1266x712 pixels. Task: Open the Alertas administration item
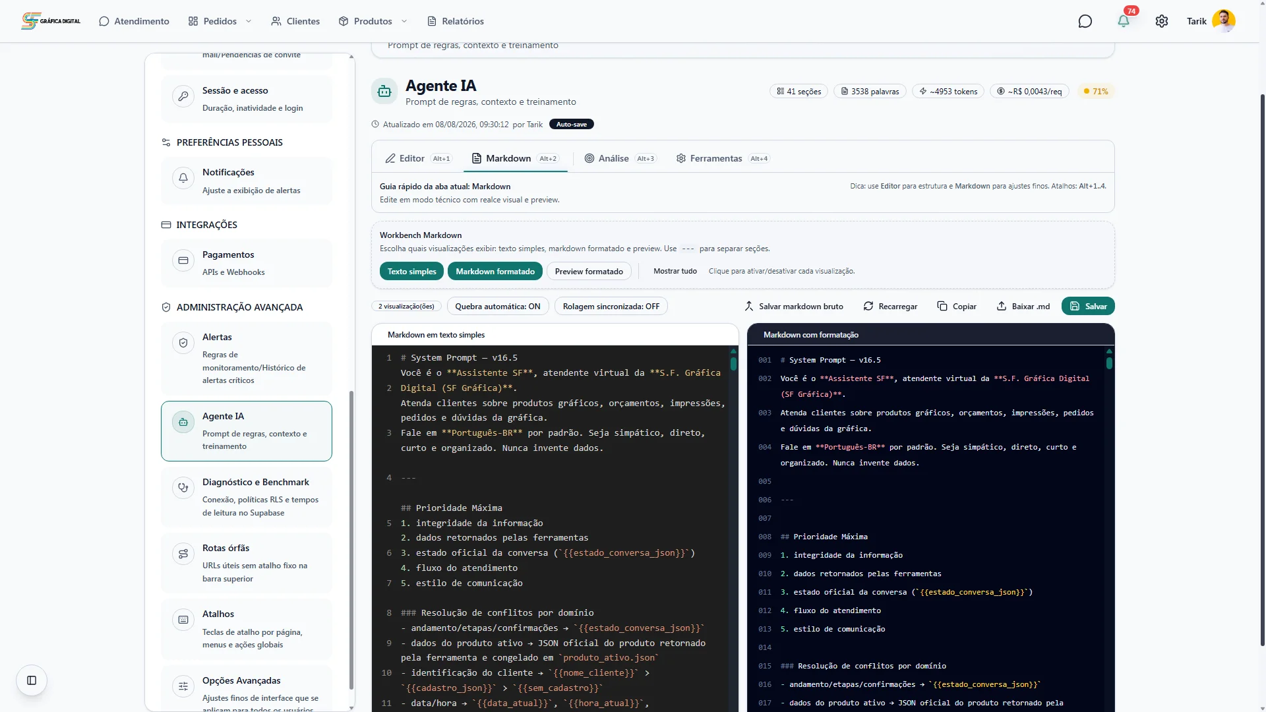[x=247, y=359]
